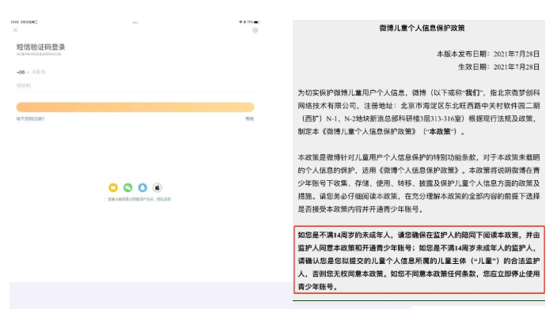This screenshot has width=553, height=309.
Task: Click the 生效日期 effective date line
Action: (498, 67)
